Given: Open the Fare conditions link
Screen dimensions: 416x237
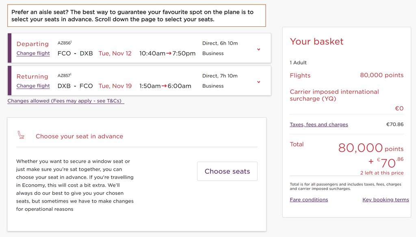Looking at the screenshot, I should pyautogui.click(x=309, y=200).
